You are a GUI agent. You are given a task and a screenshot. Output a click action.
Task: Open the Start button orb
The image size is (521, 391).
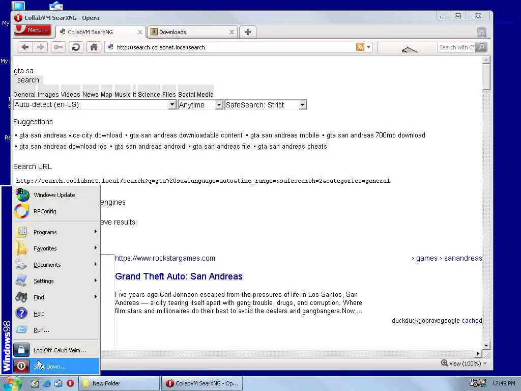tap(12, 384)
